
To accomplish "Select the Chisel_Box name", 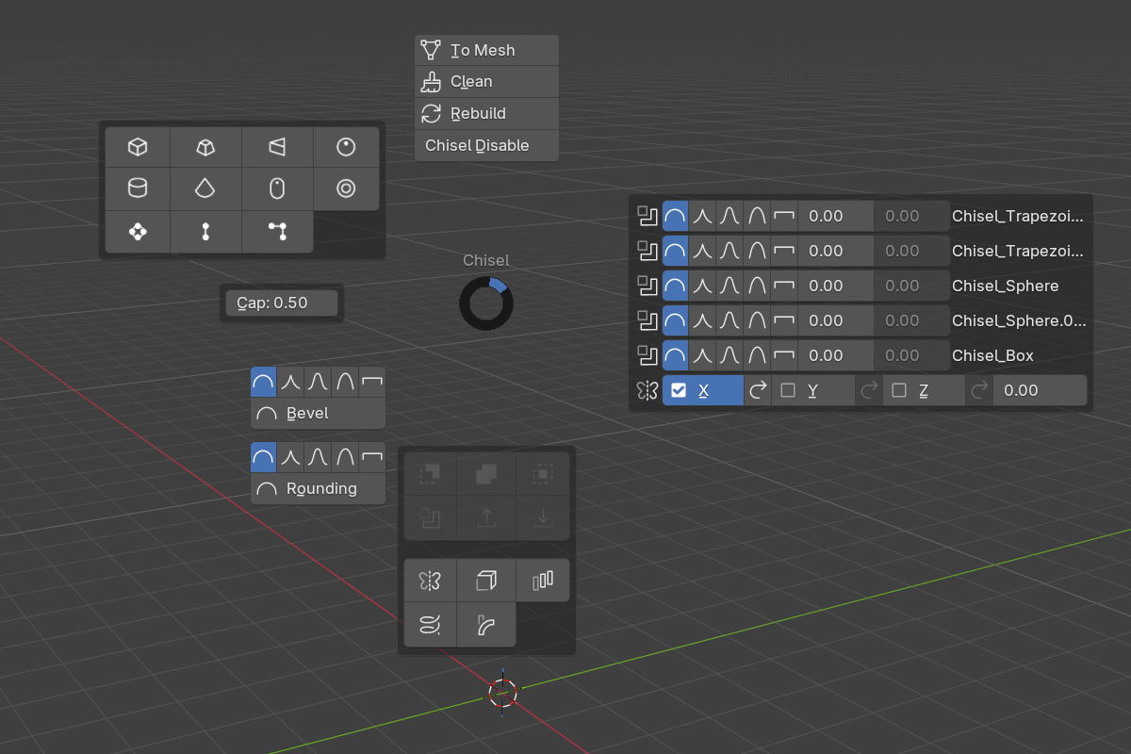I will pyautogui.click(x=993, y=355).
